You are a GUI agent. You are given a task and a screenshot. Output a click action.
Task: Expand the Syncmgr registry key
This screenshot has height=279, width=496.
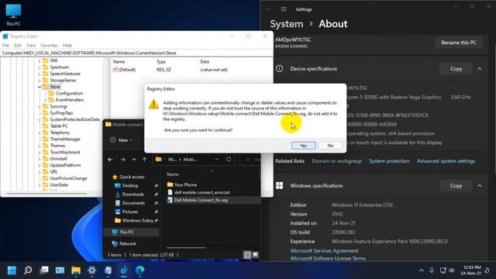(x=40, y=106)
